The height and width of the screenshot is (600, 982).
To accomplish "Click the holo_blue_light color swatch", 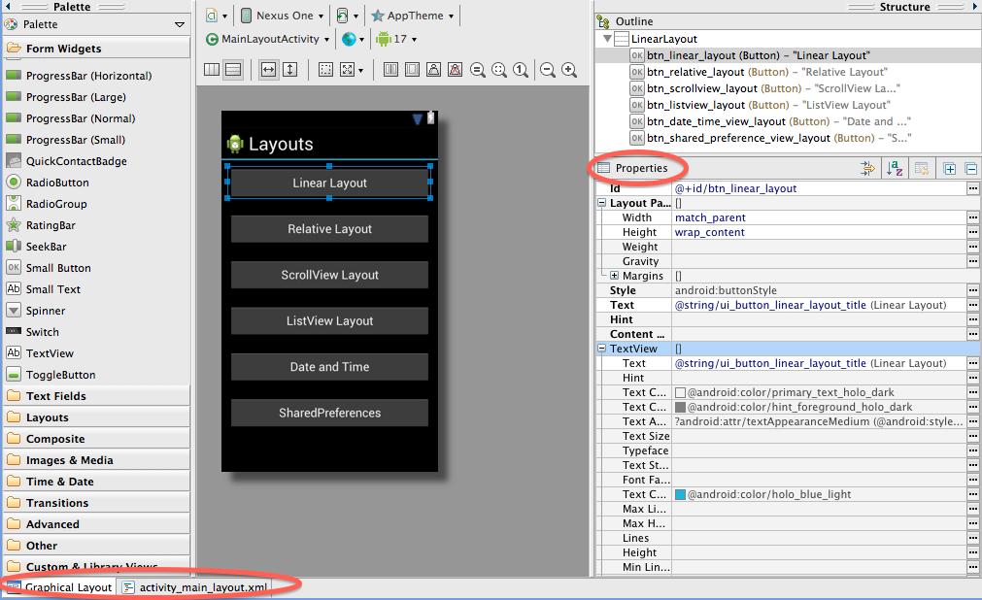I will pos(680,494).
